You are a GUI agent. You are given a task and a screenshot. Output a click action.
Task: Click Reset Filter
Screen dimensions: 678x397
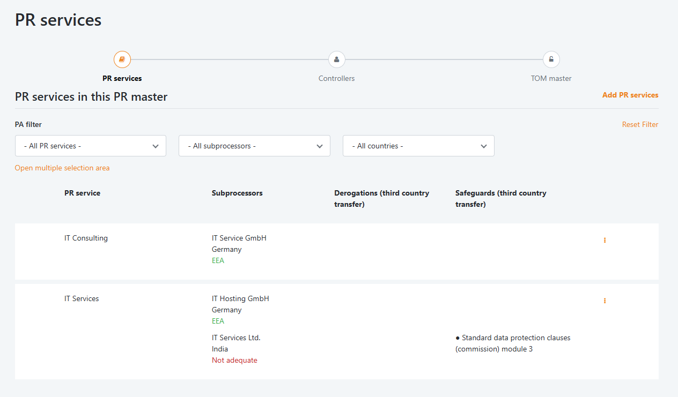(x=640, y=124)
